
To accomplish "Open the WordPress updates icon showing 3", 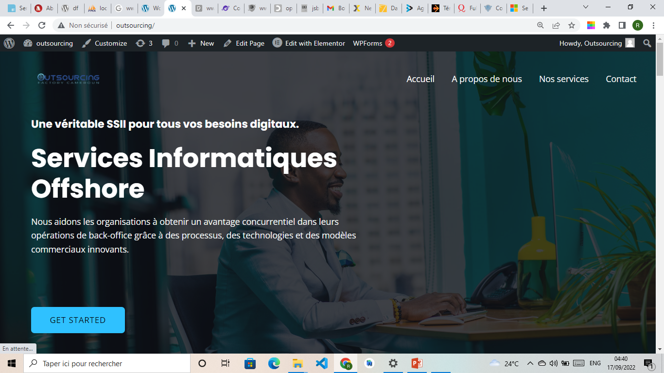I will click(144, 43).
